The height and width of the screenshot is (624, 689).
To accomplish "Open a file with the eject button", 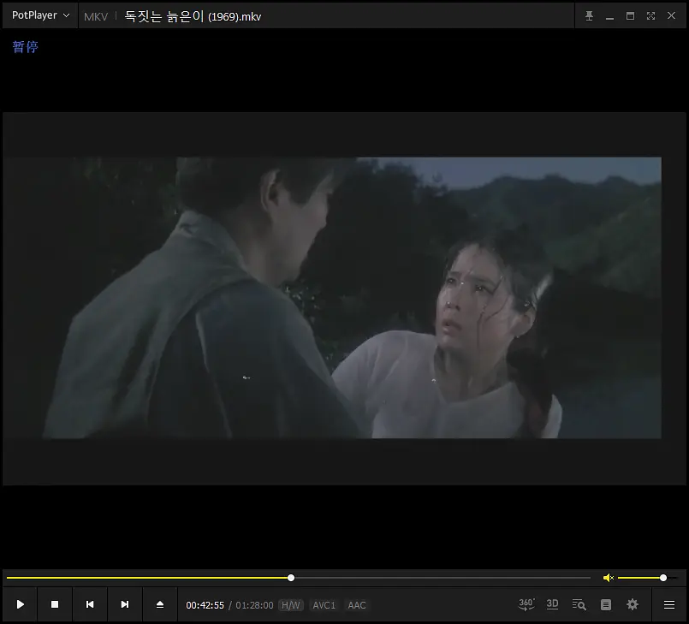I will 160,604.
